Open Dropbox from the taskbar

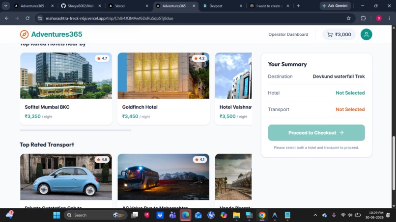pos(160,215)
